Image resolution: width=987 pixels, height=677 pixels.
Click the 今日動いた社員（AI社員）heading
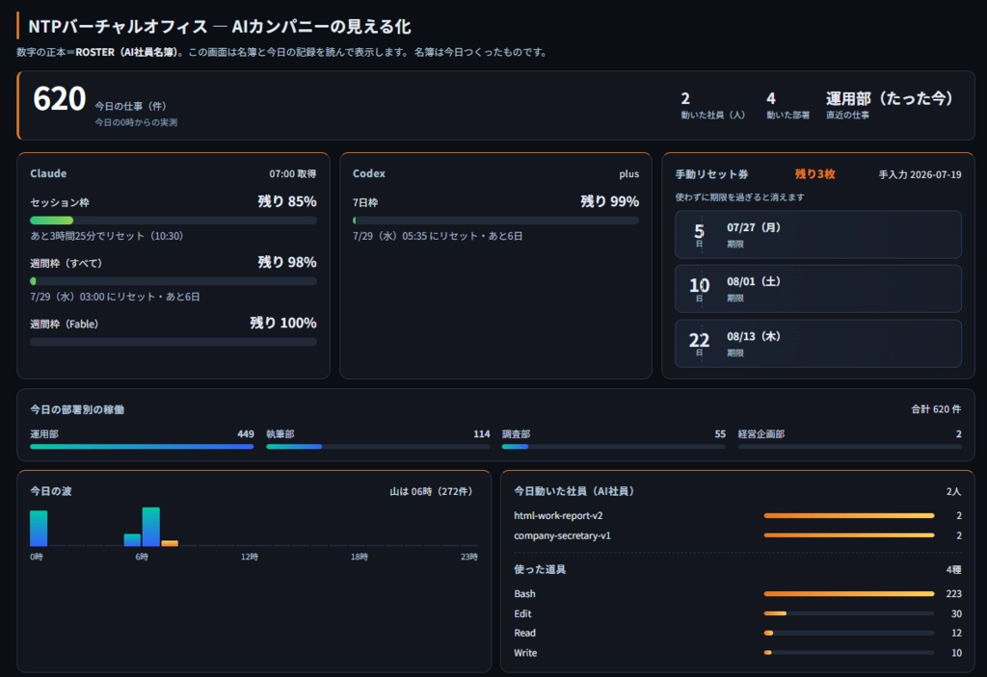[574, 491]
